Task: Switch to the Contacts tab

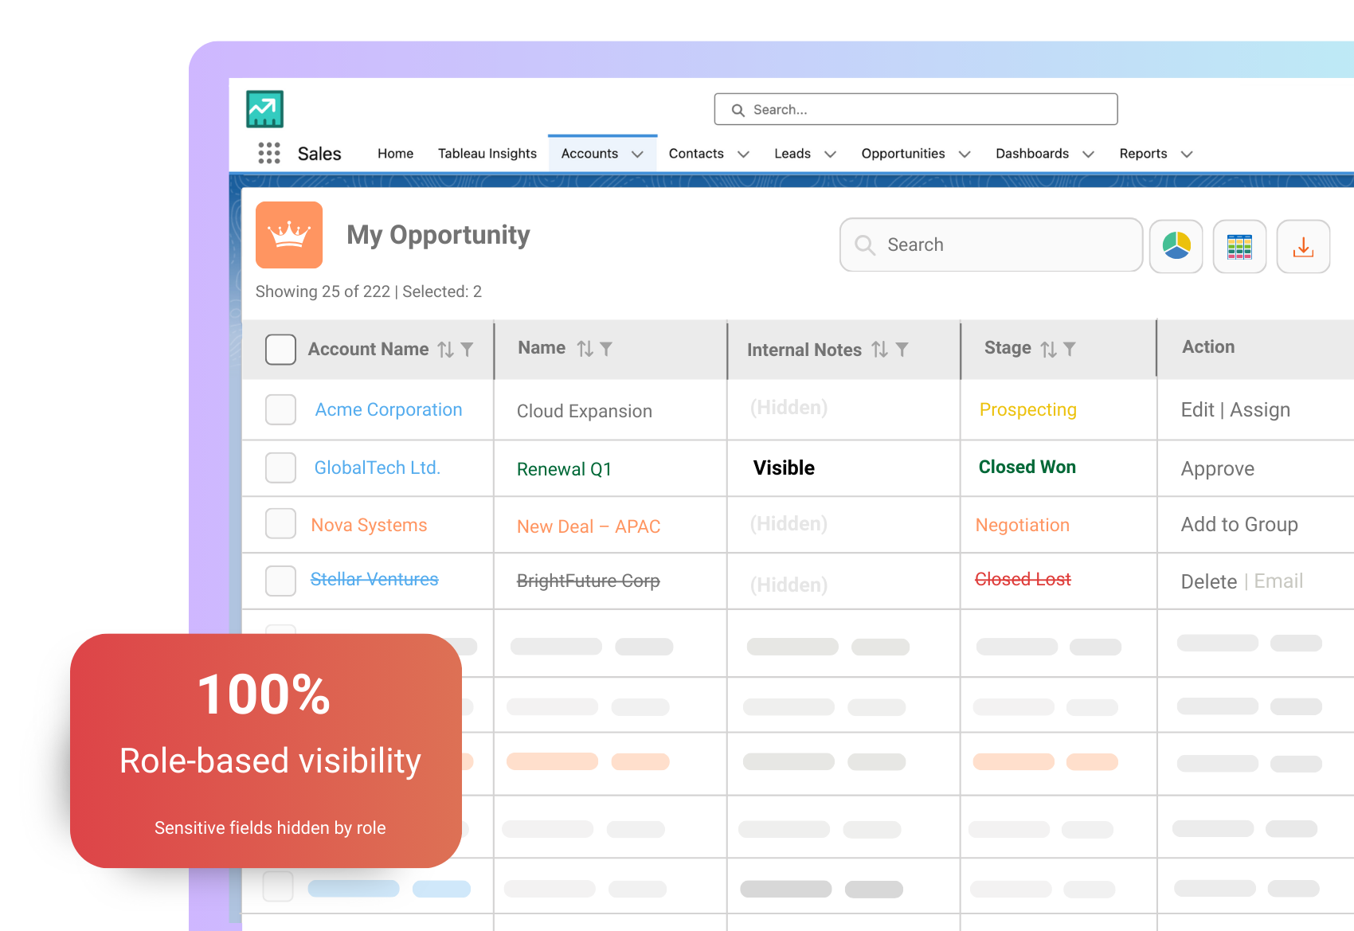Action: pos(696,154)
